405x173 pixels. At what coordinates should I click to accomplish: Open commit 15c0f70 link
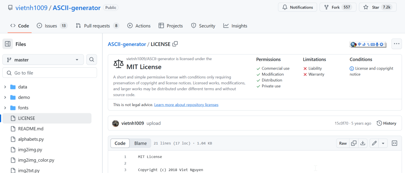coord(342,123)
